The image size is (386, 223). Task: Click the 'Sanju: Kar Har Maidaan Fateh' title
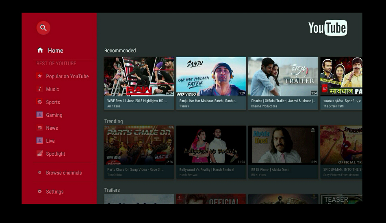(x=208, y=101)
